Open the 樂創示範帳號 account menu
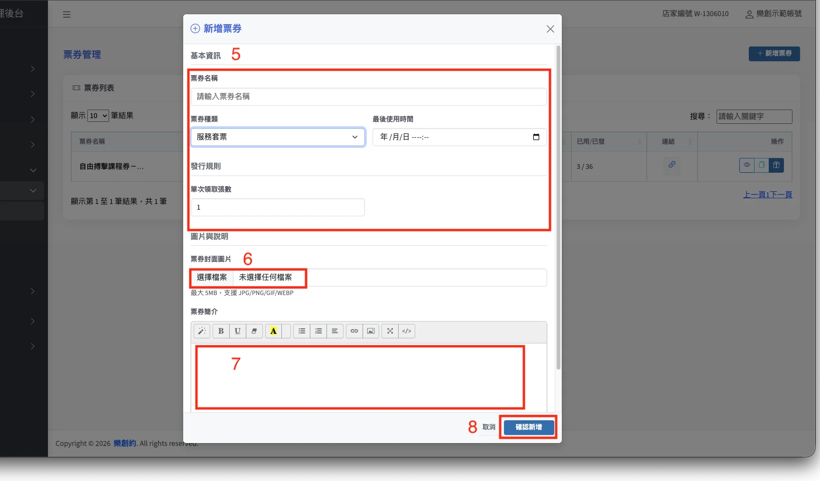The height and width of the screenshot is (481, 820). [773, 14]
